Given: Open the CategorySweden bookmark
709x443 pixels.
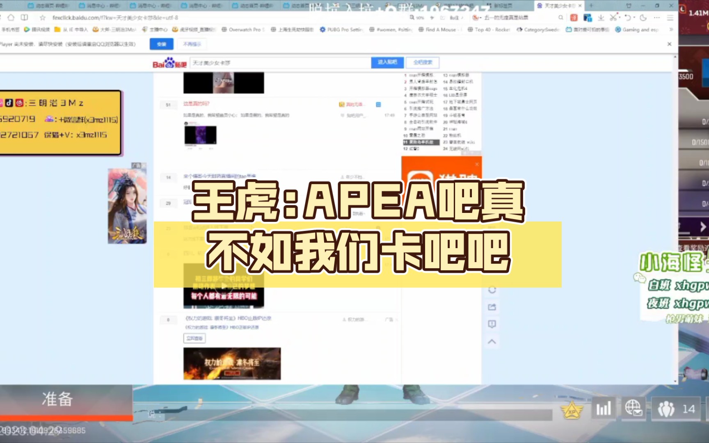Looking at the screenshot, I should coord(538,30).
